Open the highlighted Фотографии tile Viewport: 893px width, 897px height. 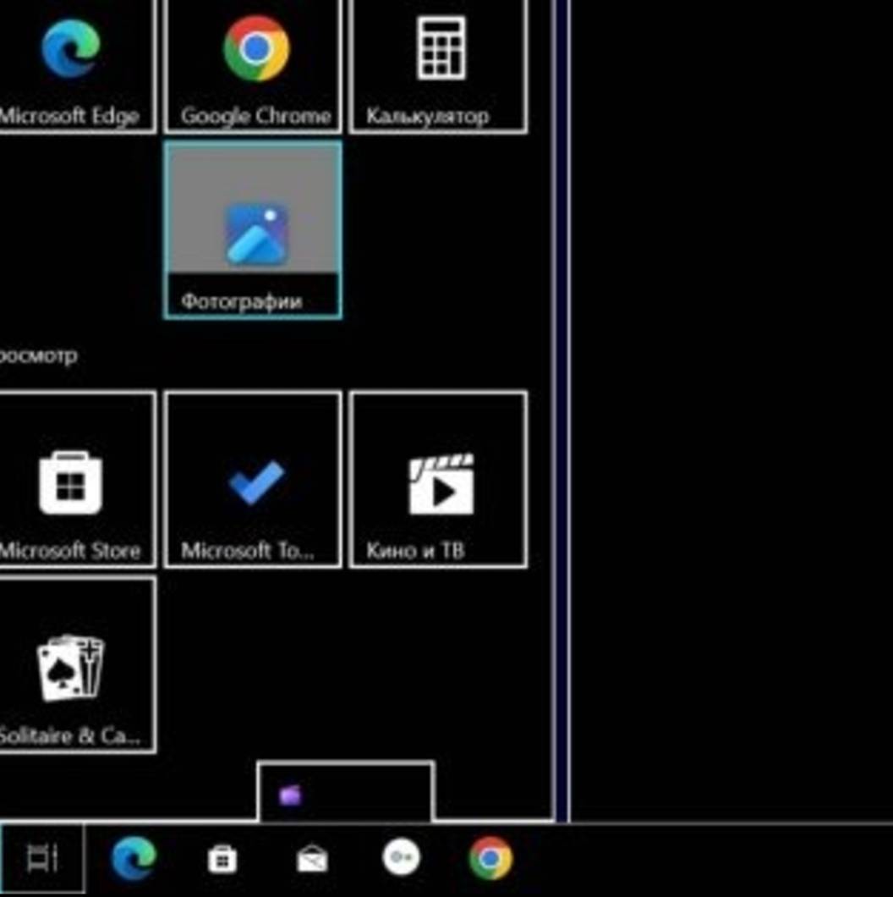pos(253,230)
